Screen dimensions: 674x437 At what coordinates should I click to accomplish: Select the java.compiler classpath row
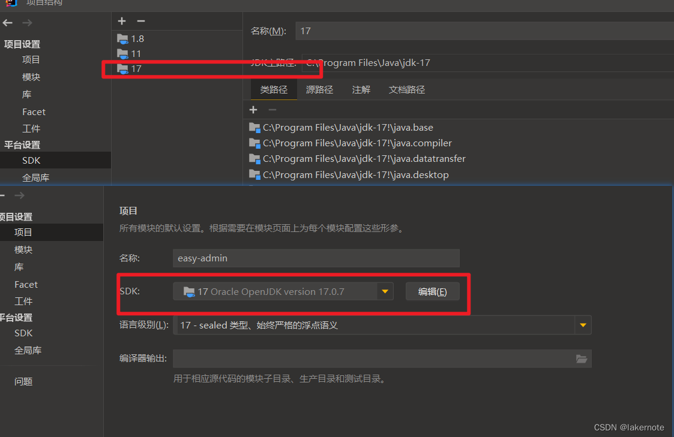tap(459, 143)
